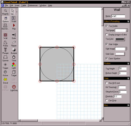Open the Side Image dropdown
131x126 pixels.
[x=126, y=49]
